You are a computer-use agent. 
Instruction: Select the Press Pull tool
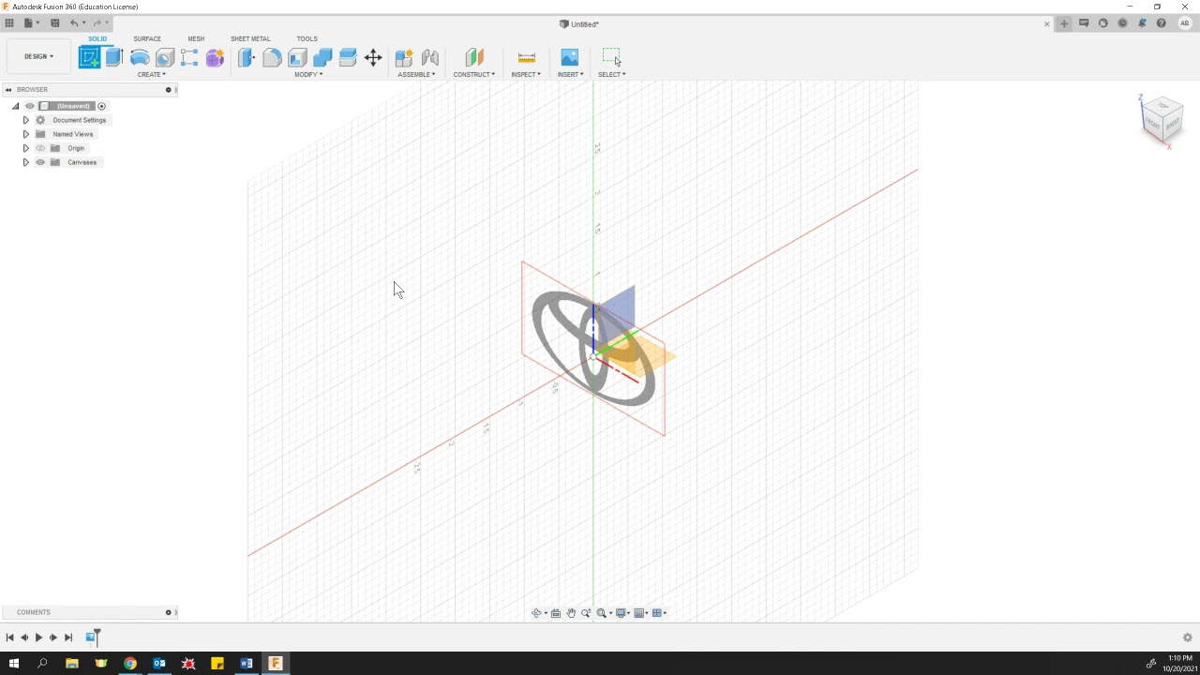(x=247, y=57)
